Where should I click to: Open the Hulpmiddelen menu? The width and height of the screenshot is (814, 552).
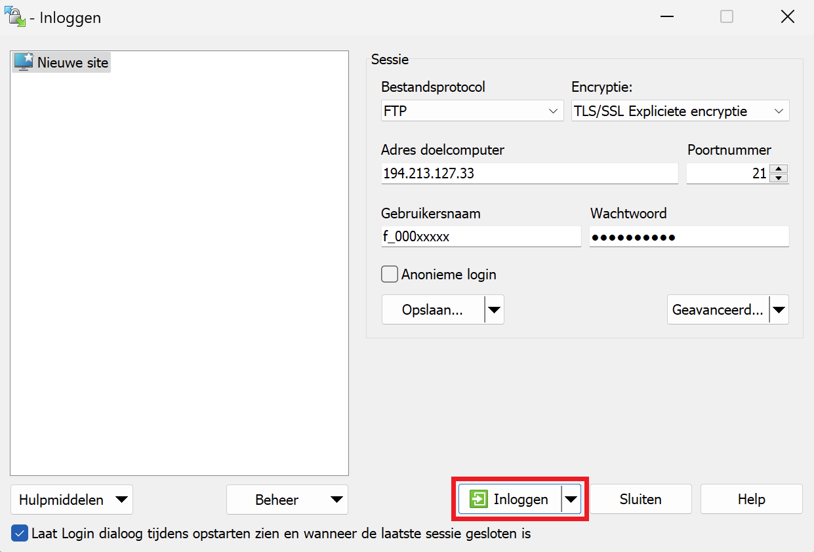(71, 500)
